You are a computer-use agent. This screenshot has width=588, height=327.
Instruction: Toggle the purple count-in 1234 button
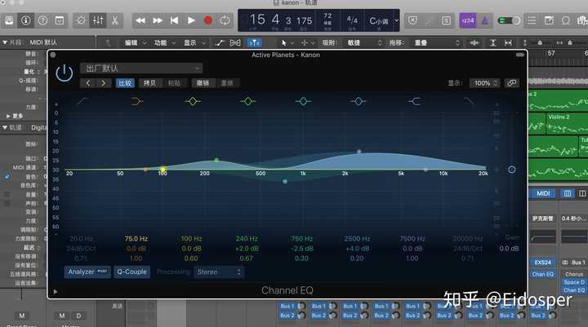click(468, 20)
